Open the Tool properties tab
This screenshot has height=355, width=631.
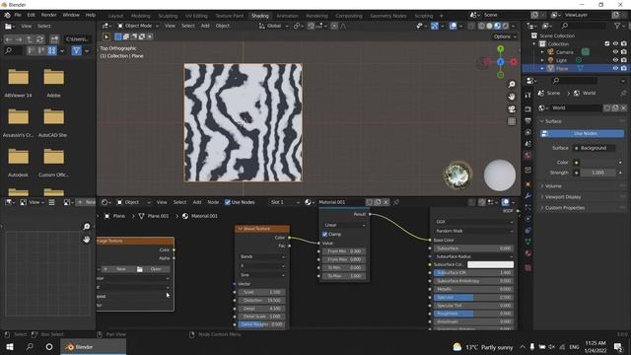(x=528, y=96)
